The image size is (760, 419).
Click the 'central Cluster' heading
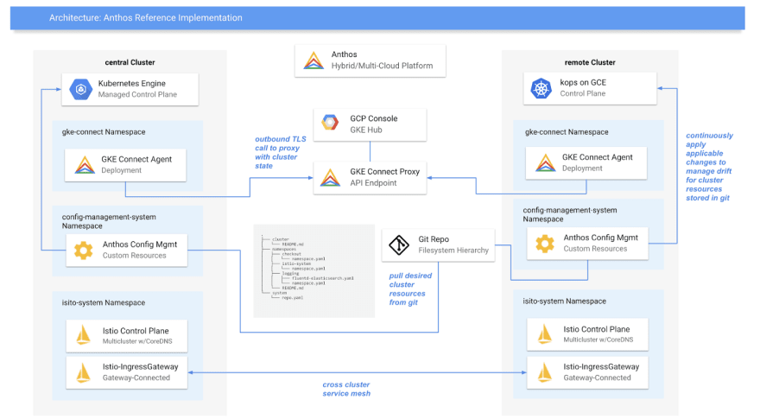click(x=130, y=62)
